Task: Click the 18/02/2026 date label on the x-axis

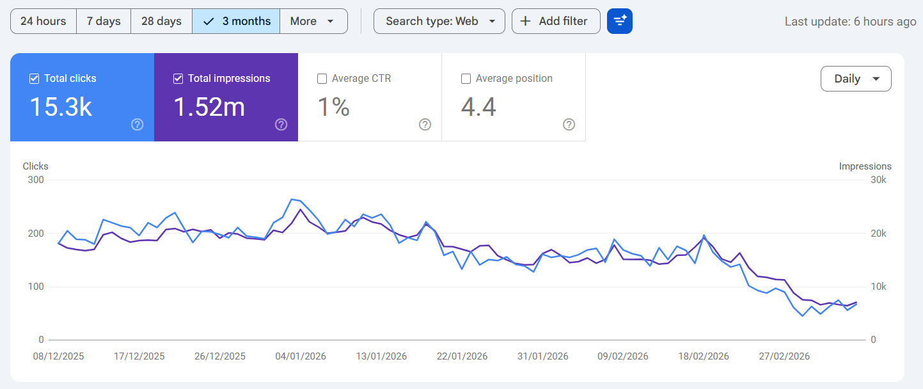Action: point(703,356)
